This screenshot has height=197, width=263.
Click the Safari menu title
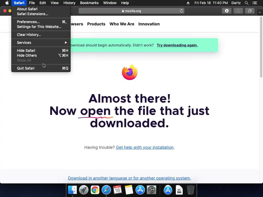(x=19, y=3)
